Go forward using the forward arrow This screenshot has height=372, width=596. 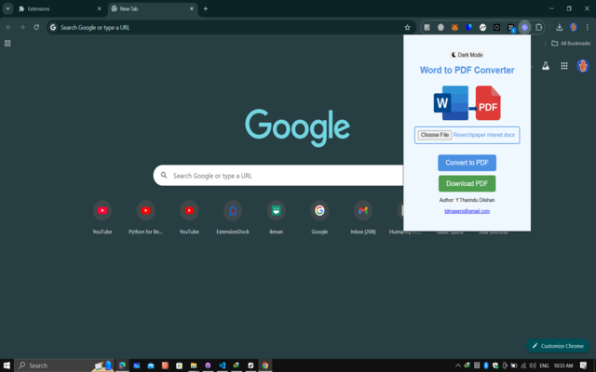[22, 27]
